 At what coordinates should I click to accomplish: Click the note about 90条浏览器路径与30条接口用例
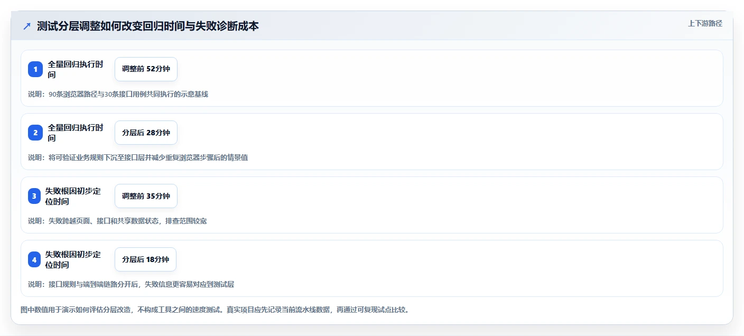[118, 94]
